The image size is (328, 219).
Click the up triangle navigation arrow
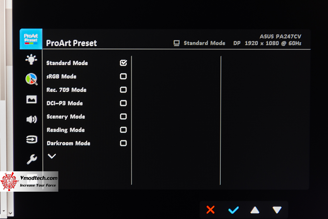(255, 210)
